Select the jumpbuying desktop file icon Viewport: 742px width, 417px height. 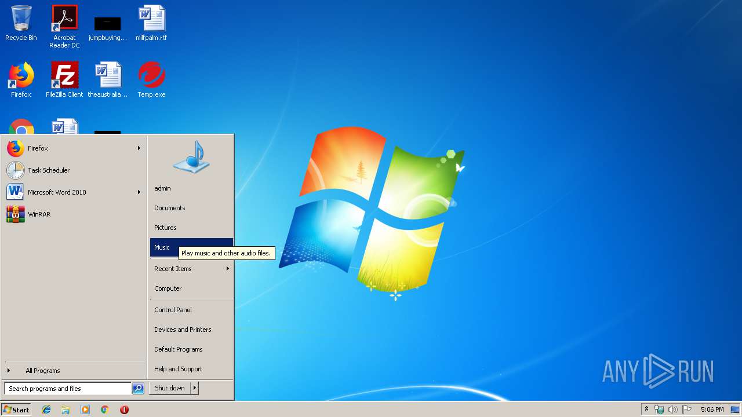coord(108,27)
